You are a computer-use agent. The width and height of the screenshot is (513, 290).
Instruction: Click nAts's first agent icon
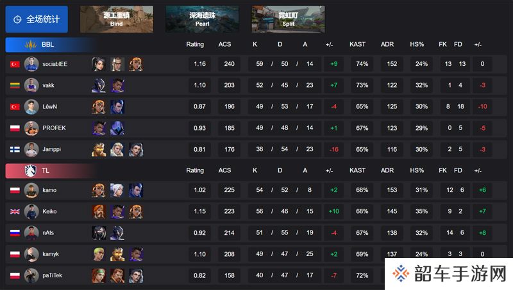pos(99,233)
